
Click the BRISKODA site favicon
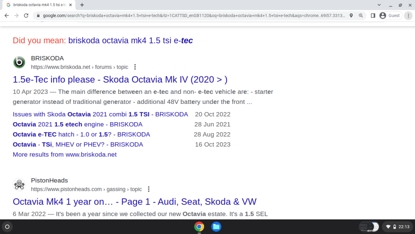[x=20, y=62]
